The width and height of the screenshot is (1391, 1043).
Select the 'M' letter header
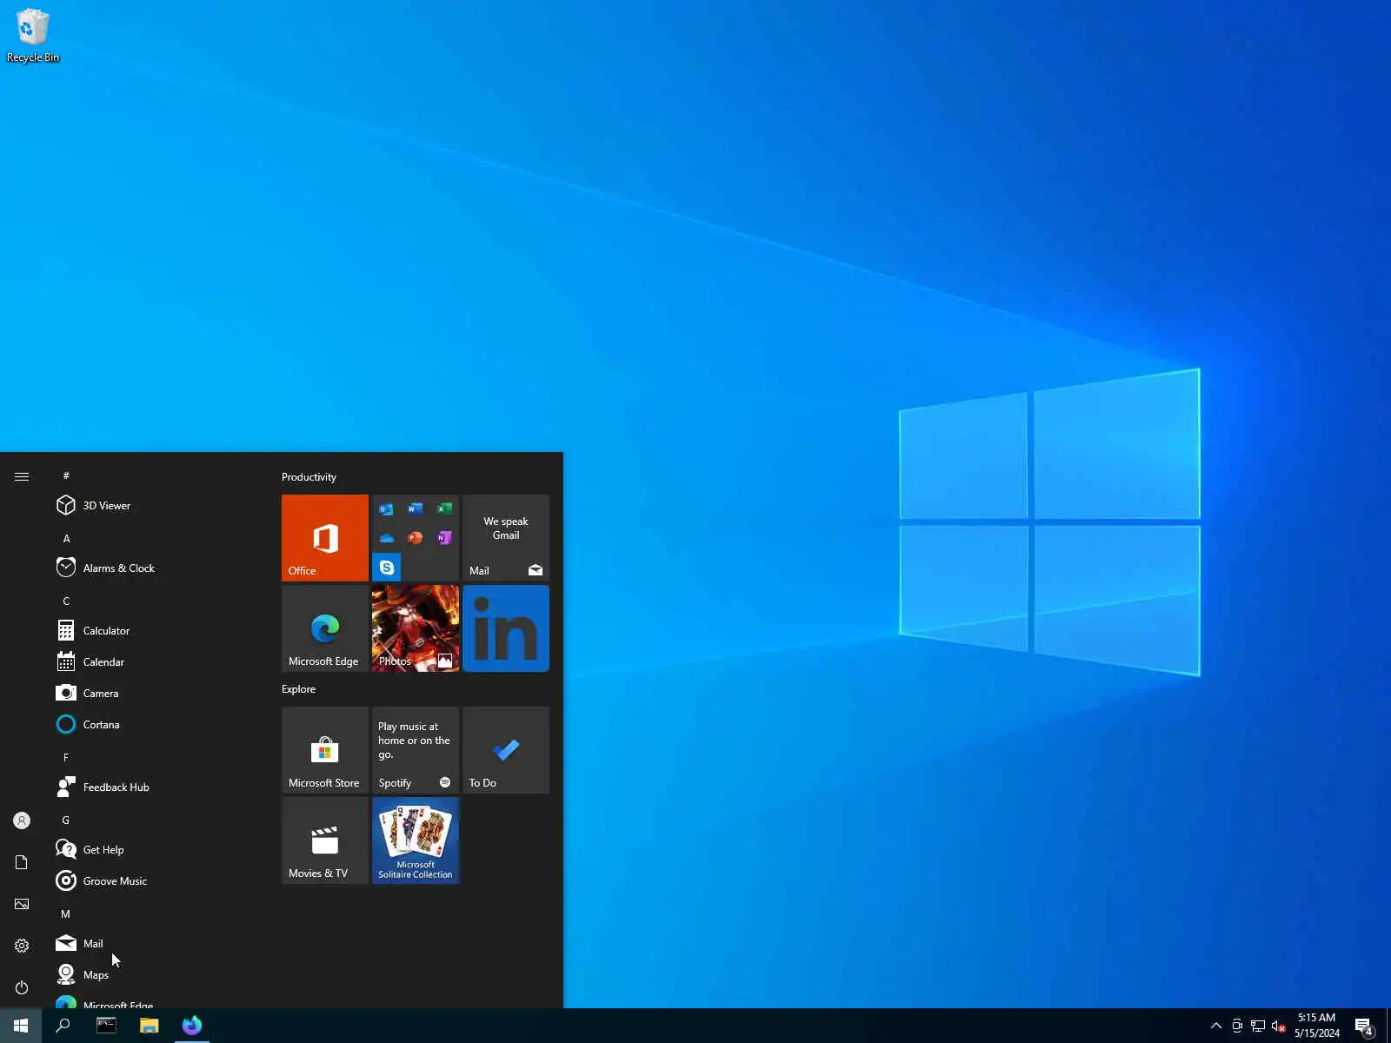66,914
